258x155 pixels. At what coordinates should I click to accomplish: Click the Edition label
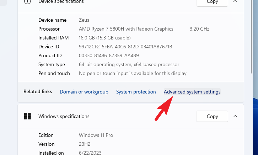pyautogui.click(x=46, y=135)
